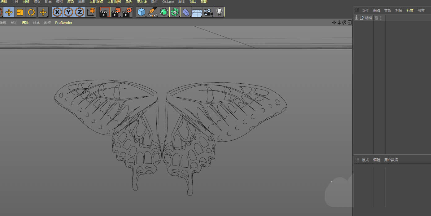Toggle the X axis lock
Viewport: 431px width, 216px height.
click(57, 12)
